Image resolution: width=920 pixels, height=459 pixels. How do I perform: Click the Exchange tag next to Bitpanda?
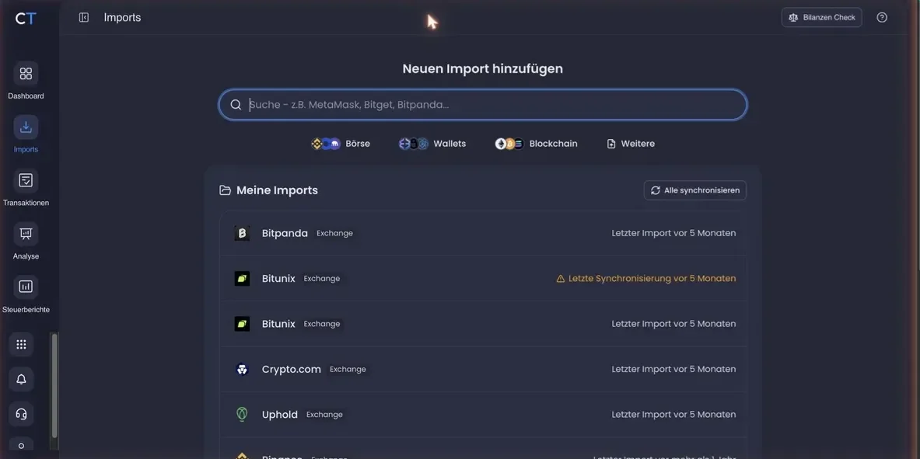(335, 233)
